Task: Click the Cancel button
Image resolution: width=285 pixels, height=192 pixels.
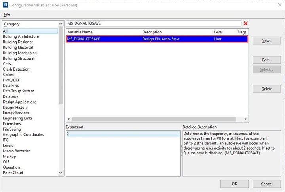Action: [267, 184]
